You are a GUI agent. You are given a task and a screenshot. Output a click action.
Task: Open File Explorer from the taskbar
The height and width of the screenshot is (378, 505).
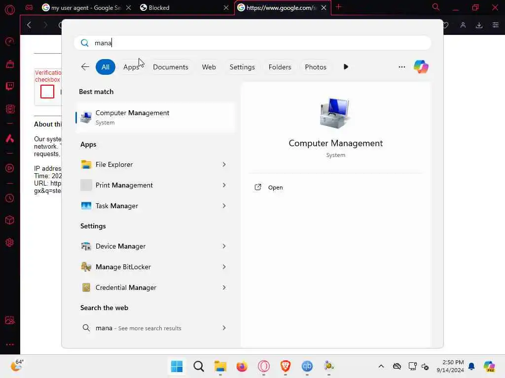[x=220, y=366]
